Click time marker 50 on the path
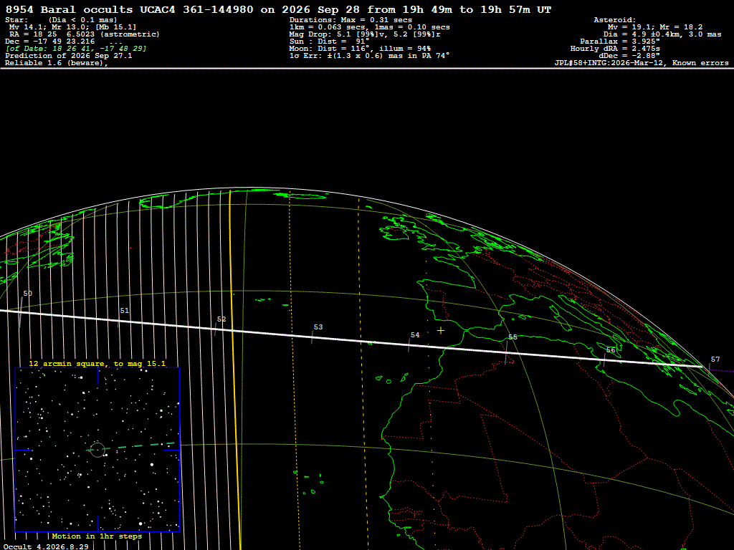This screenshot has height=550, width=734. click(28, 294)
